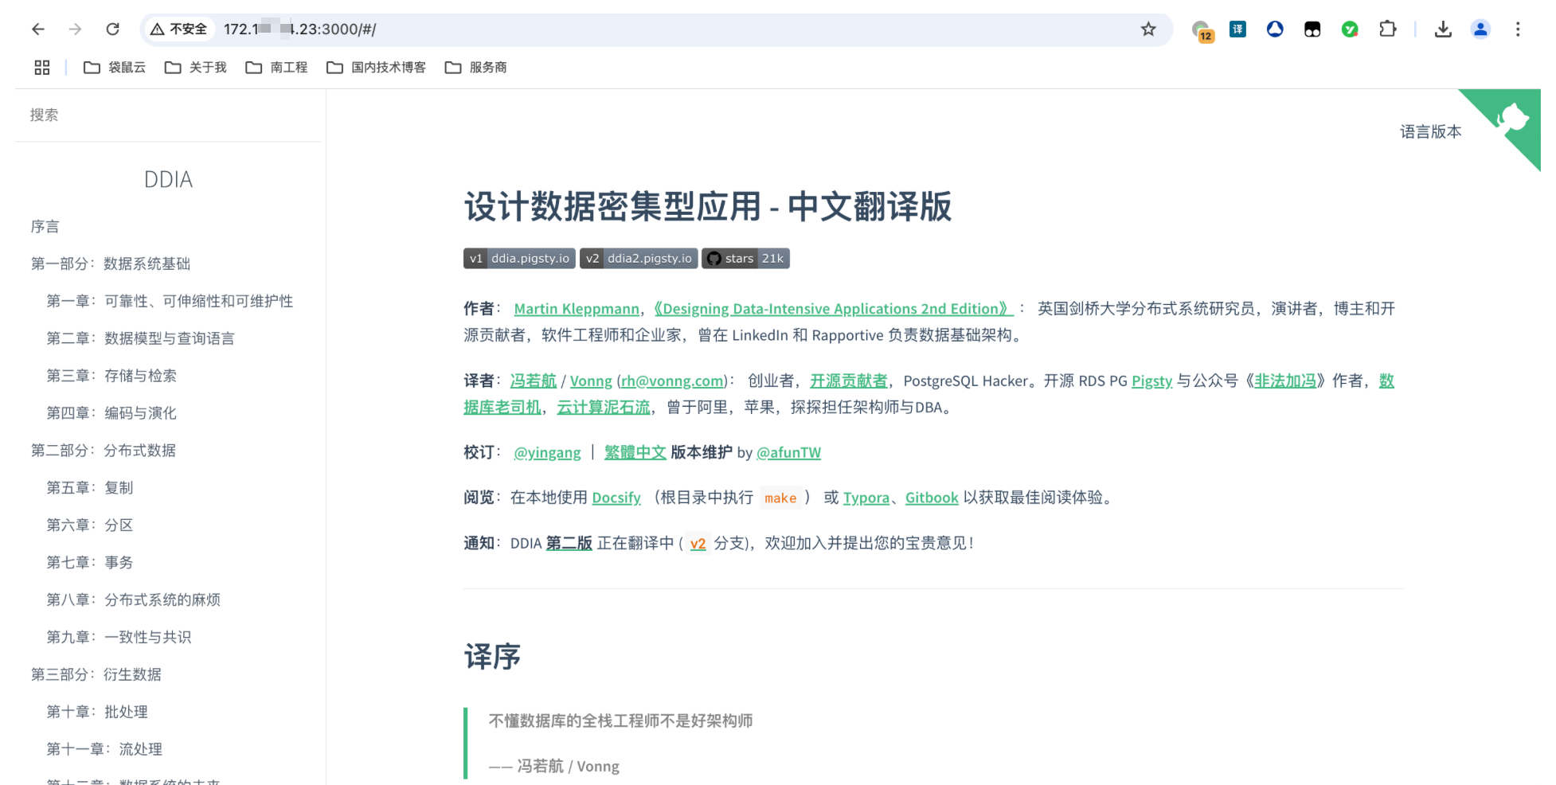Screen dimensions: 1556x785
Task: Open the Extensions puzzle-piece menu
Action: pyautogui.click(x=1387, y=29)
